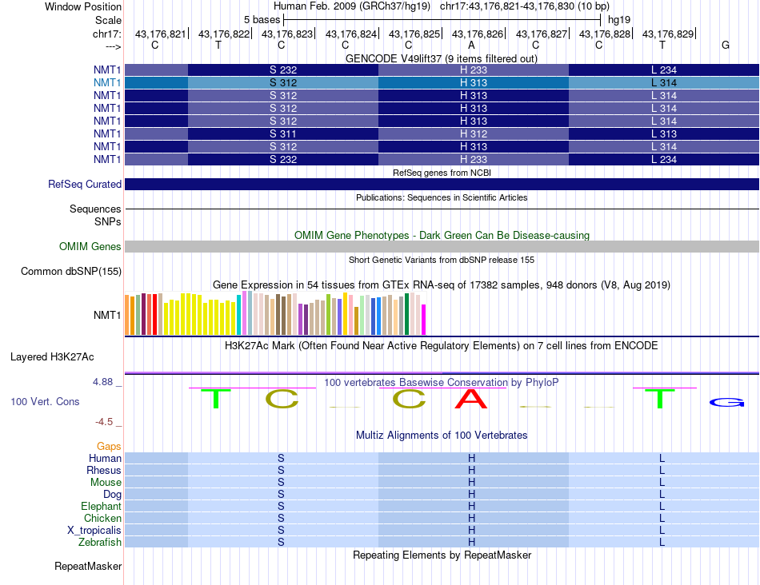760x585 pixels.
Task: Click the RepeatMasker track label
Action: click(x=88, y=566)
